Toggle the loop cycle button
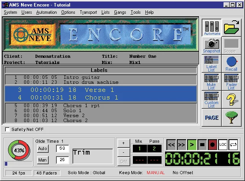Screen dimensions: 245x181 pos(233,145)
